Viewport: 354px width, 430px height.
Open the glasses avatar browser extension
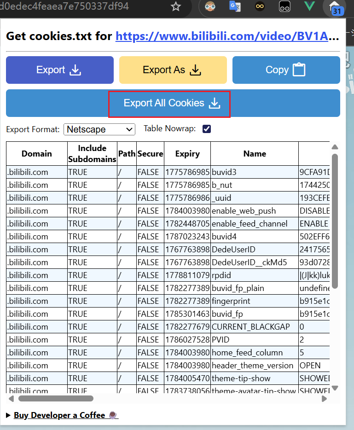[x=210, y=6]
